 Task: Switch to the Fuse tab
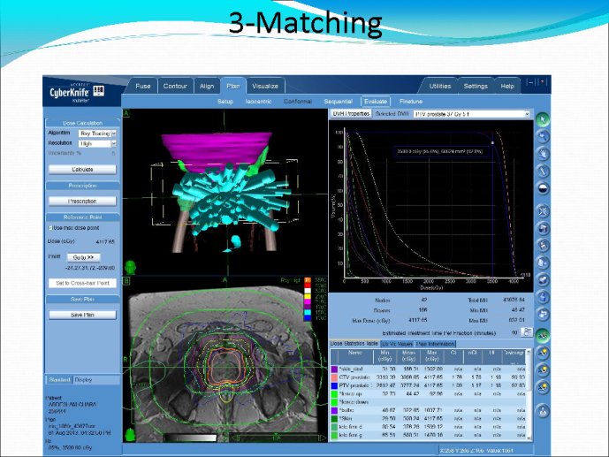[143, 87]
